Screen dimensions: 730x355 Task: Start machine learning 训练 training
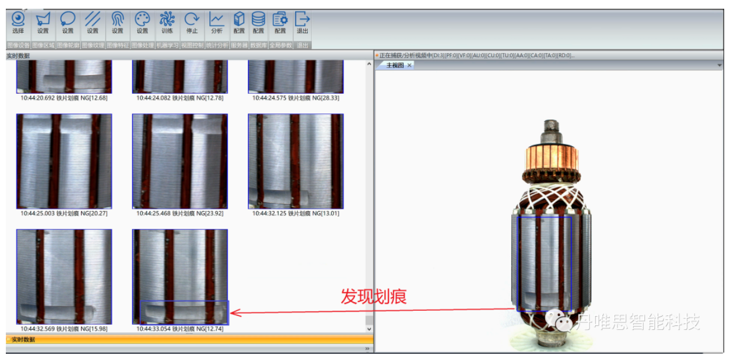click(x=167, y=23)
